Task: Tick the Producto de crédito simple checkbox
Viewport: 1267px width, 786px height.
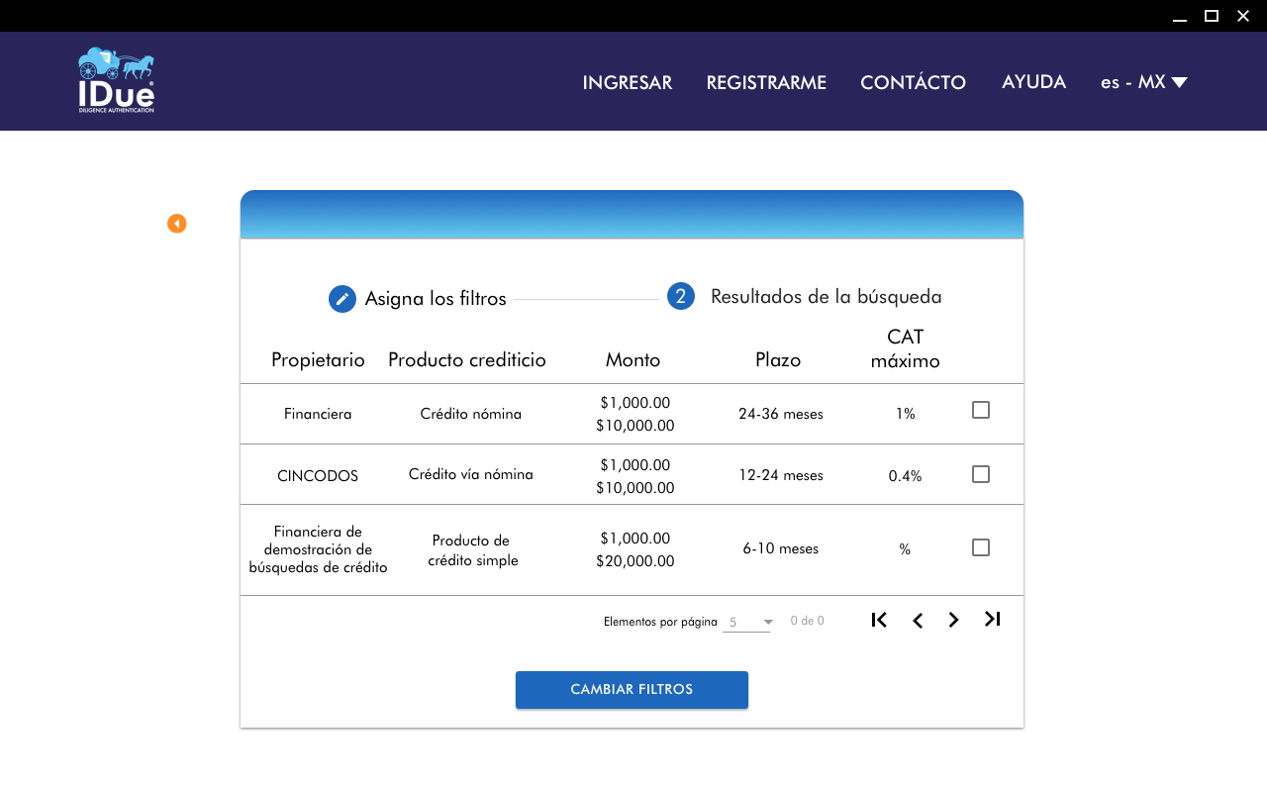Action: coord(981,547)
